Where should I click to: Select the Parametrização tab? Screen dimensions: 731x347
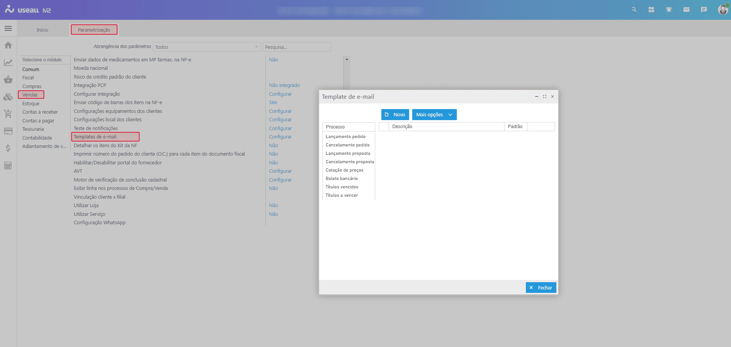click(x=94, y=30)
